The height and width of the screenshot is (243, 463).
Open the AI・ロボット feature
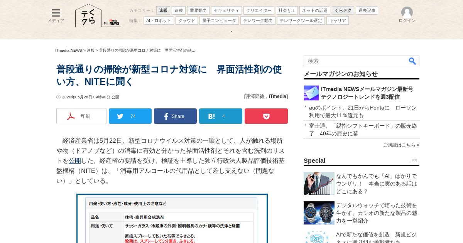[x=159, y=20]
